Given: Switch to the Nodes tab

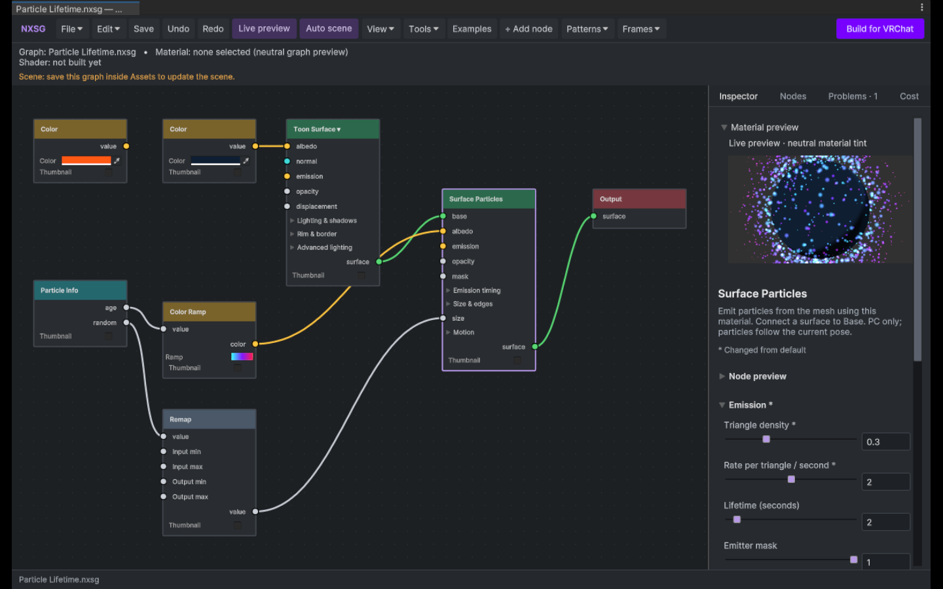Looking at the screenshot, I should (x=793, y=96).
